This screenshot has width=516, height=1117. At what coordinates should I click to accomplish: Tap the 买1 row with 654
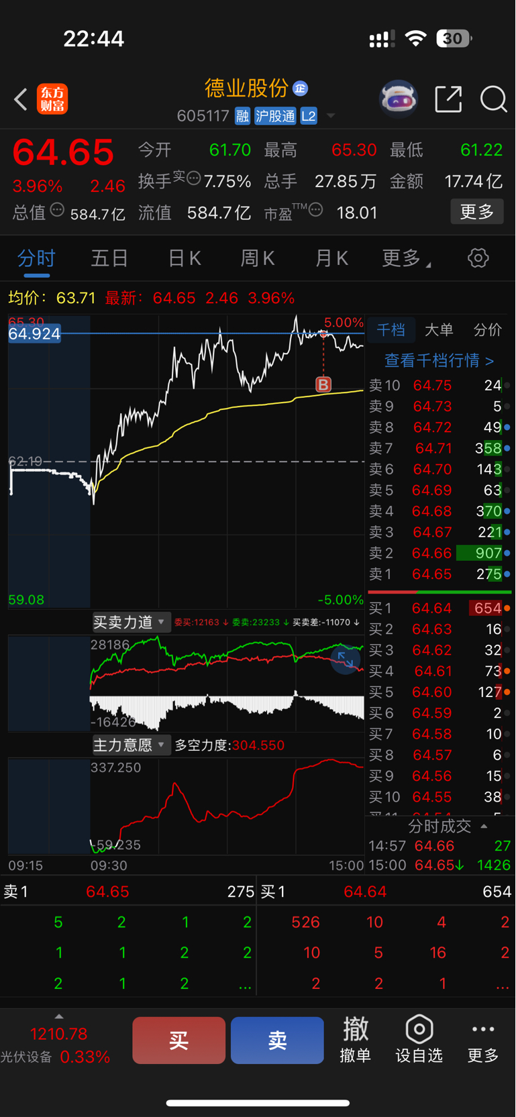pos(440,608)
